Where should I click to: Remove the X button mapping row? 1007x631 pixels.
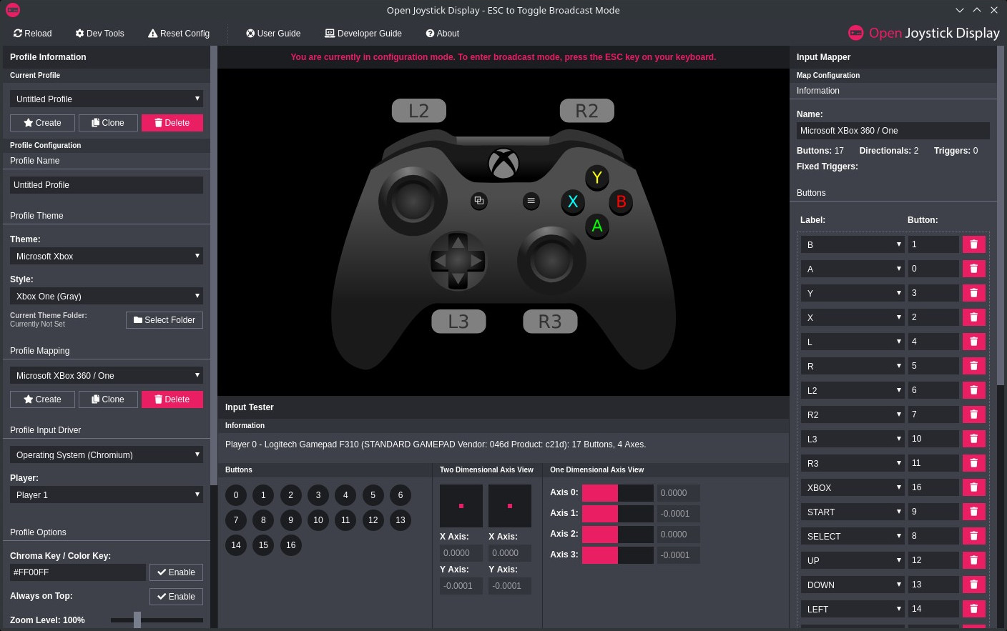pos(973,317)
